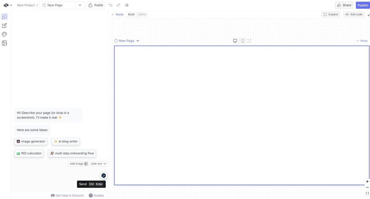
Task: Open the theme palette panel in sidebar
Action: [x=4, y=34]
